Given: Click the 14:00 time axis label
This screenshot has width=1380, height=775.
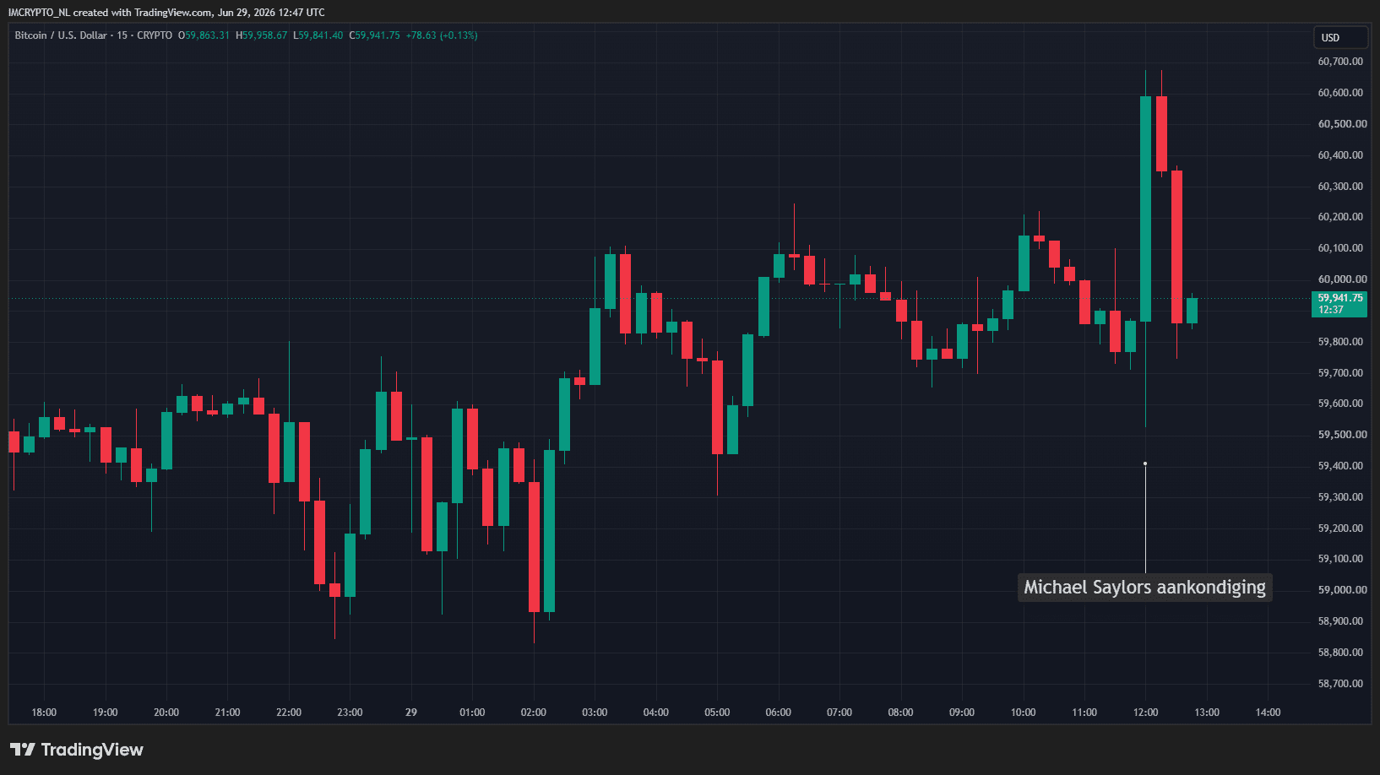Looking at the screenshot, I should (x=1269, y=713).
